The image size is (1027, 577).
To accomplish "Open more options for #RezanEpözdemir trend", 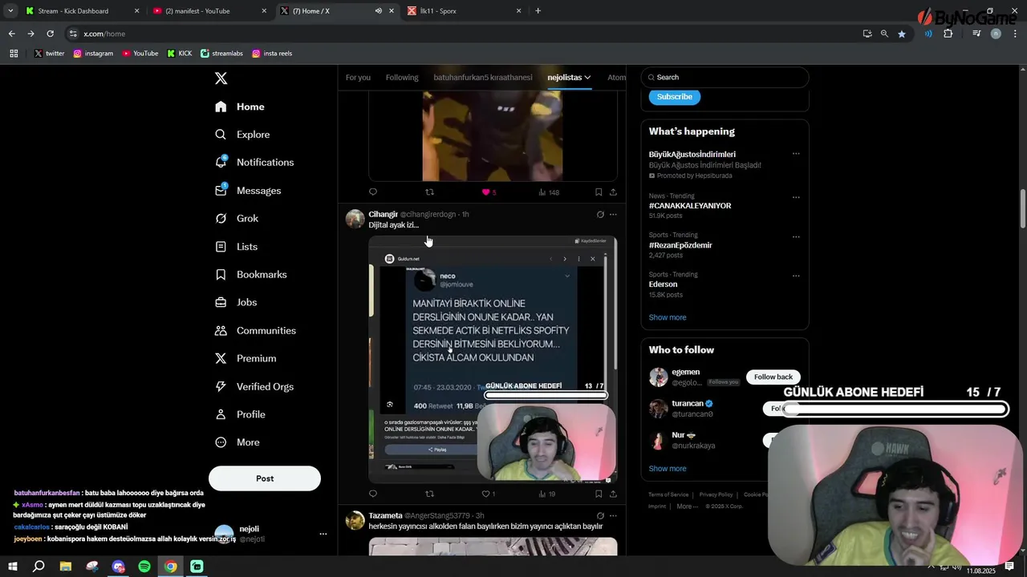I will click(x=796, y=236).
